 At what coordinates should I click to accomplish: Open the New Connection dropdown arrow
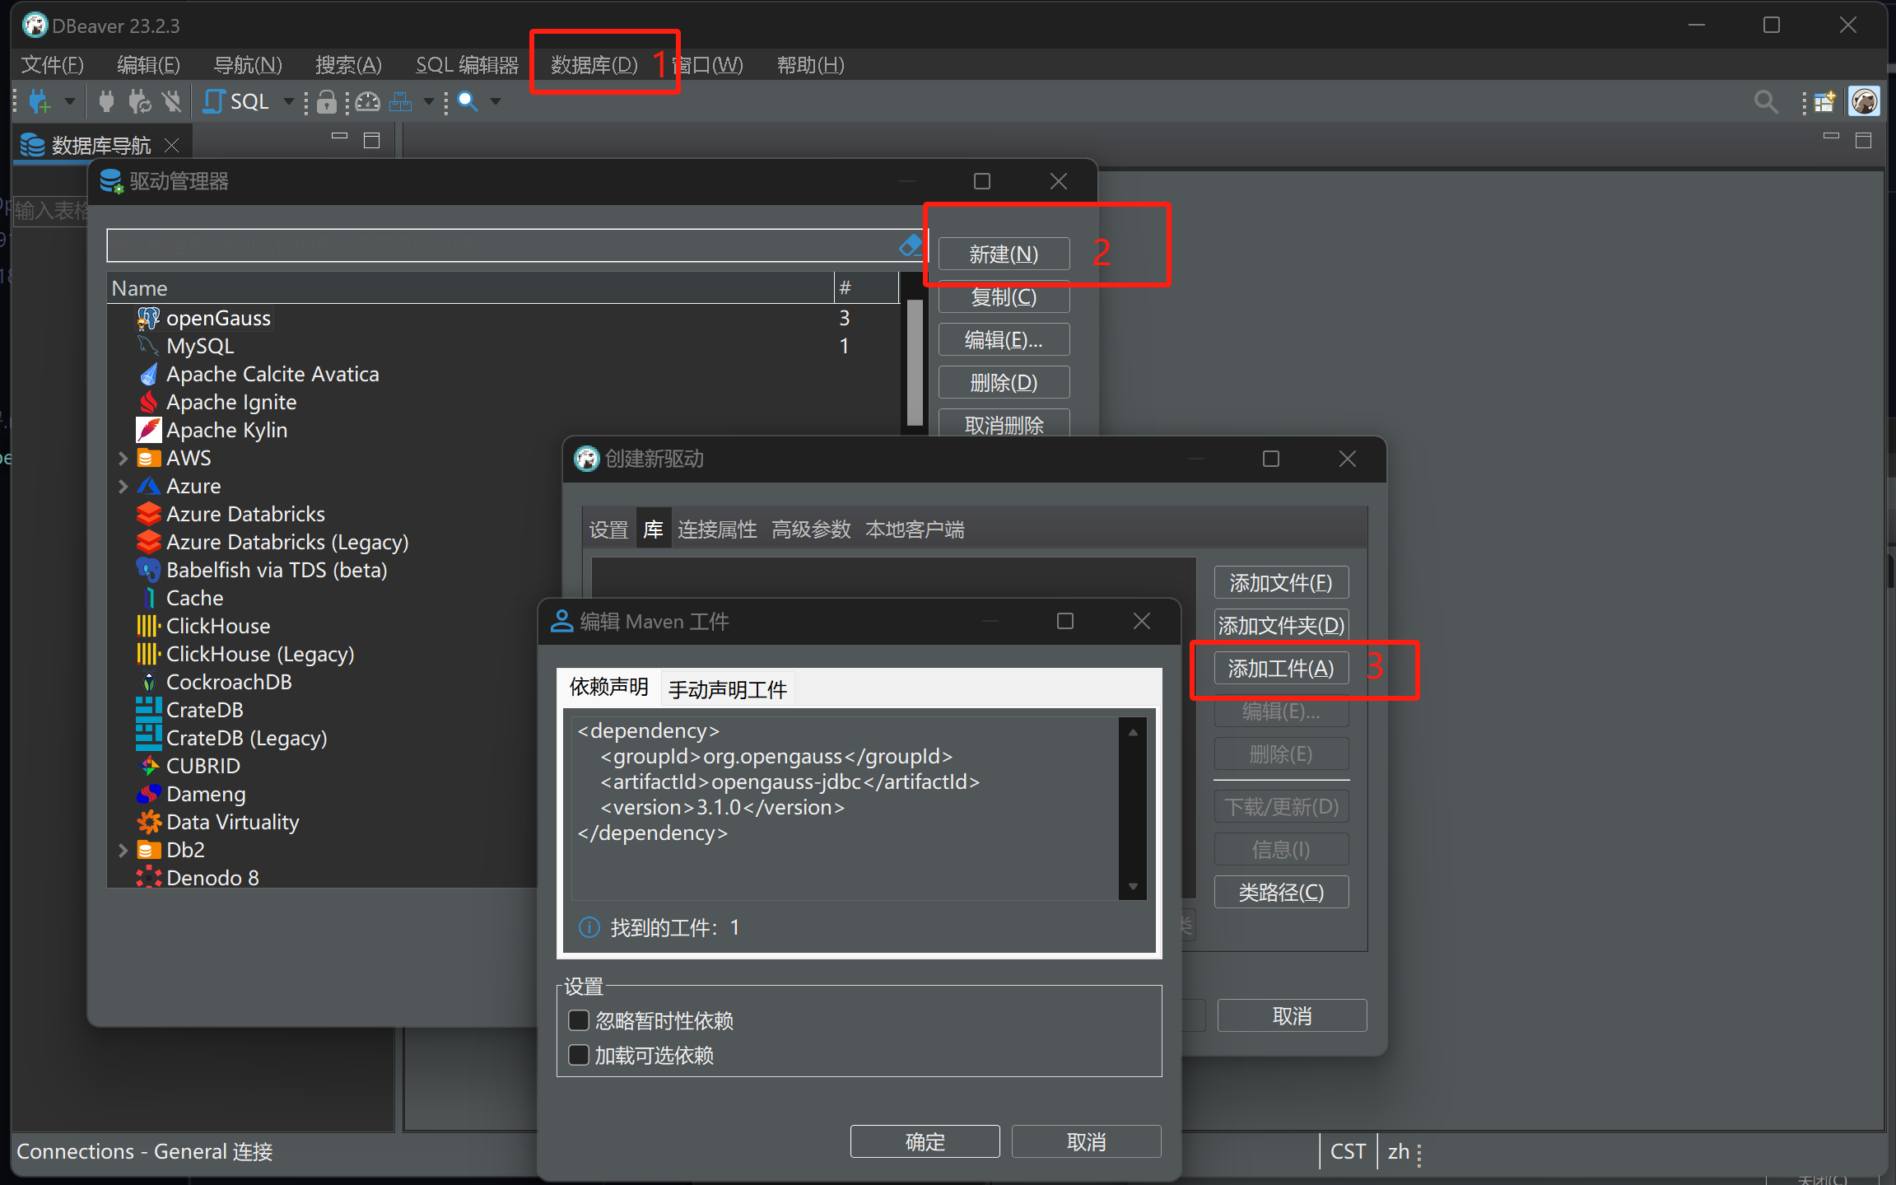coord(70,101)
